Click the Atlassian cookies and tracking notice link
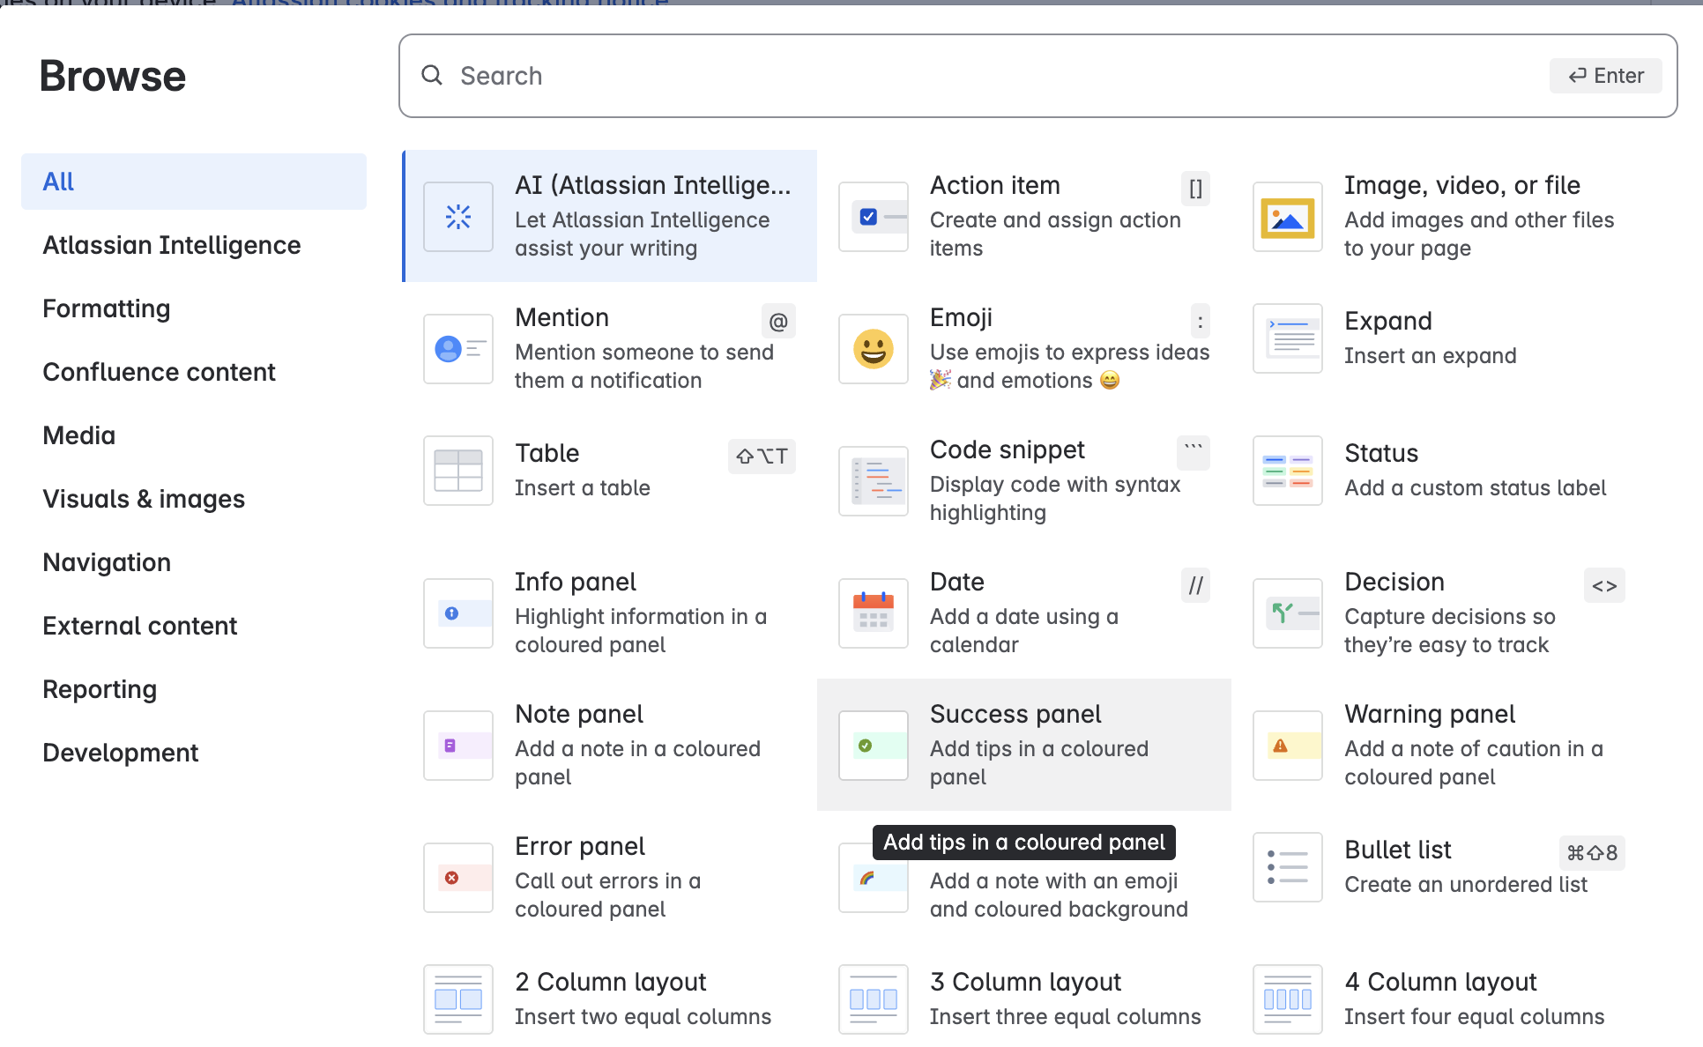This screenshot has height=1047, width=1703. click(450, 3)
